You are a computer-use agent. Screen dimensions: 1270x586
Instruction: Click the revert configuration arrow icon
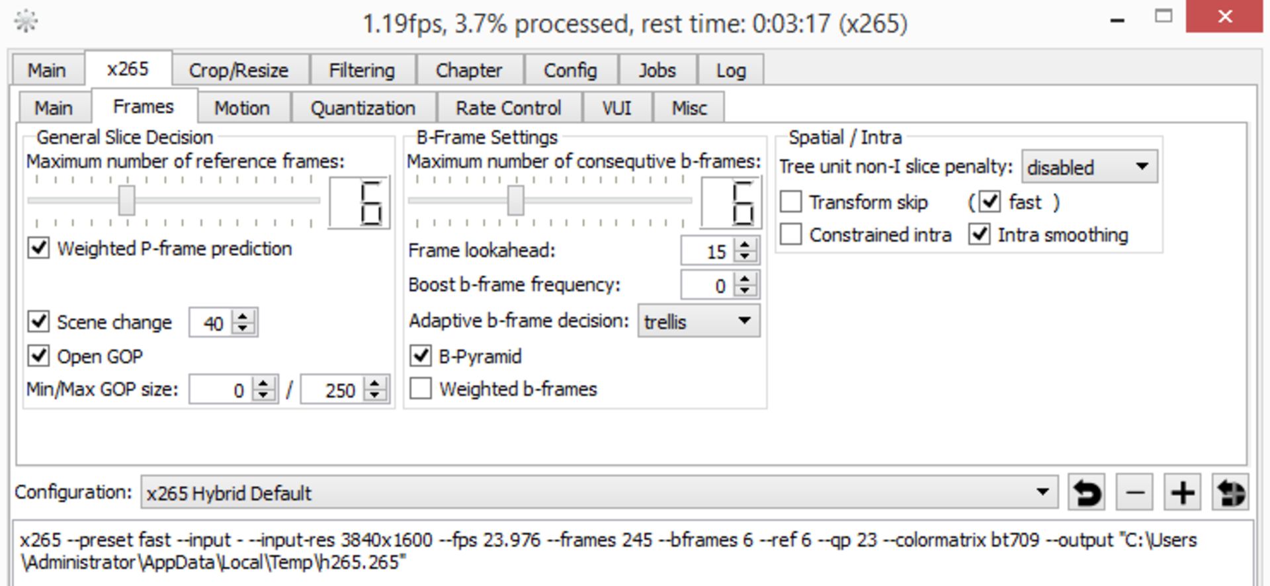(1085, 493)
